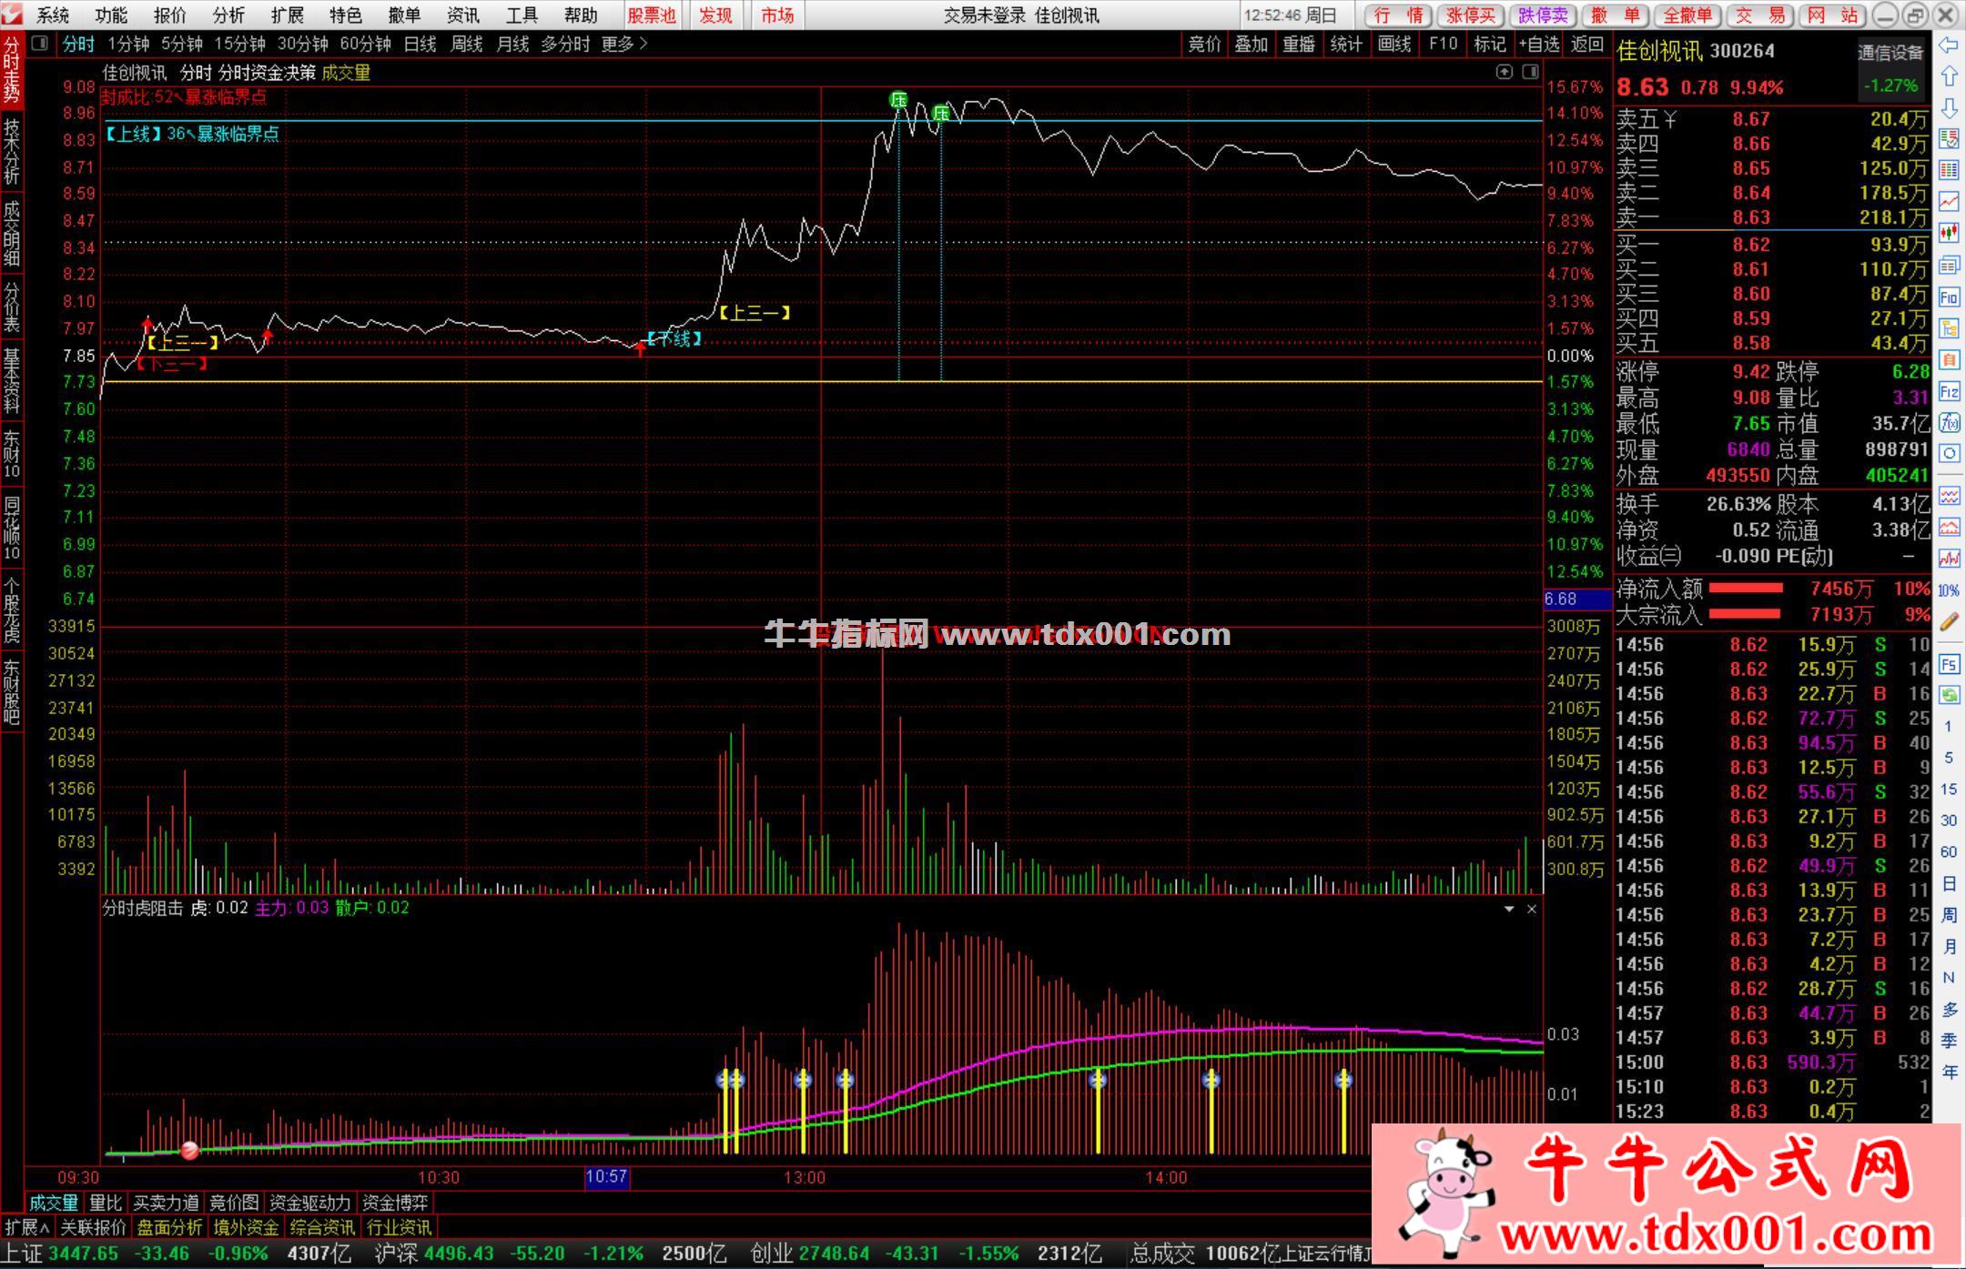Click the tree structure icon in the right sidebar

1949,328
